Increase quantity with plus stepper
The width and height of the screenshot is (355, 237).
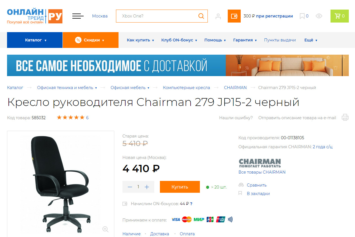point(147,187)
